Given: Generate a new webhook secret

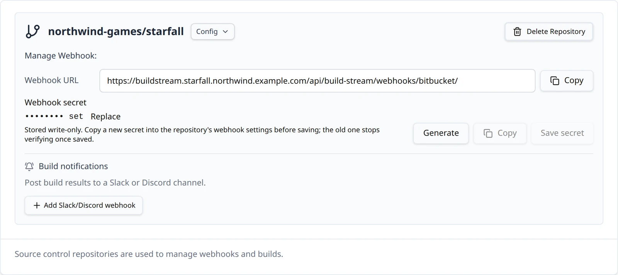Looking at the screenshot, I should 441,133.
